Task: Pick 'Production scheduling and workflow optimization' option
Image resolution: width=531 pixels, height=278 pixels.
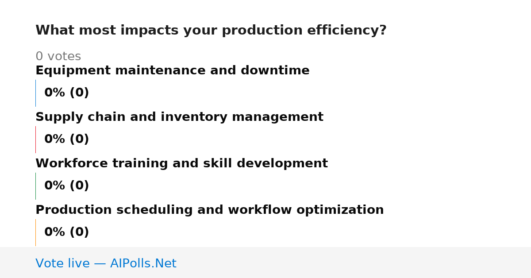Action: tap(209, 210)
